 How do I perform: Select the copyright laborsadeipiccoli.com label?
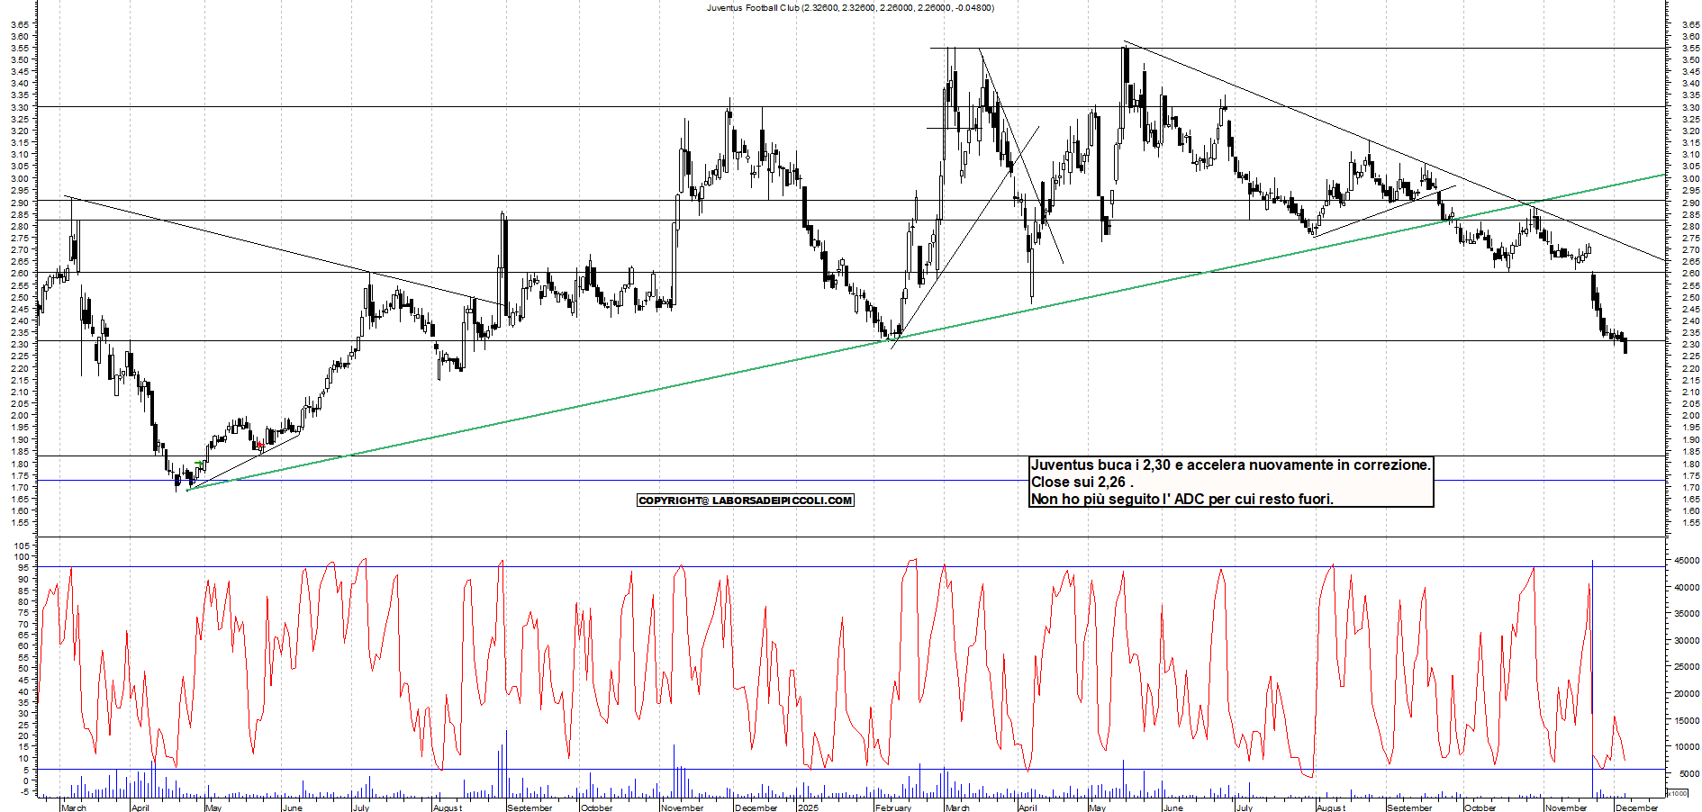[x=745, y=501]
